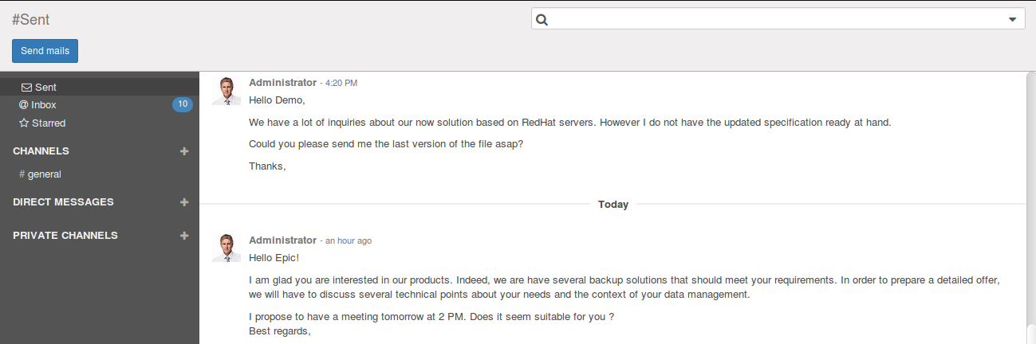Viewport: 1036px width, 344px height.
Task: Open the search options dropdown arrow
Action: 1012,20
